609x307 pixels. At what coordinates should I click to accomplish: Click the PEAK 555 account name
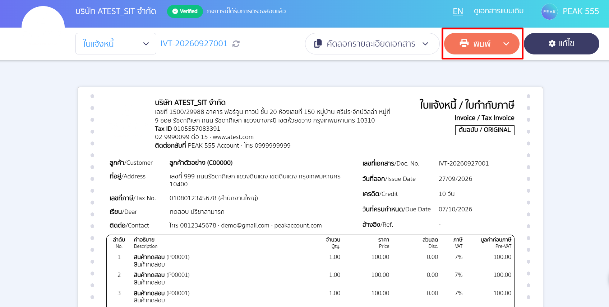581,11
